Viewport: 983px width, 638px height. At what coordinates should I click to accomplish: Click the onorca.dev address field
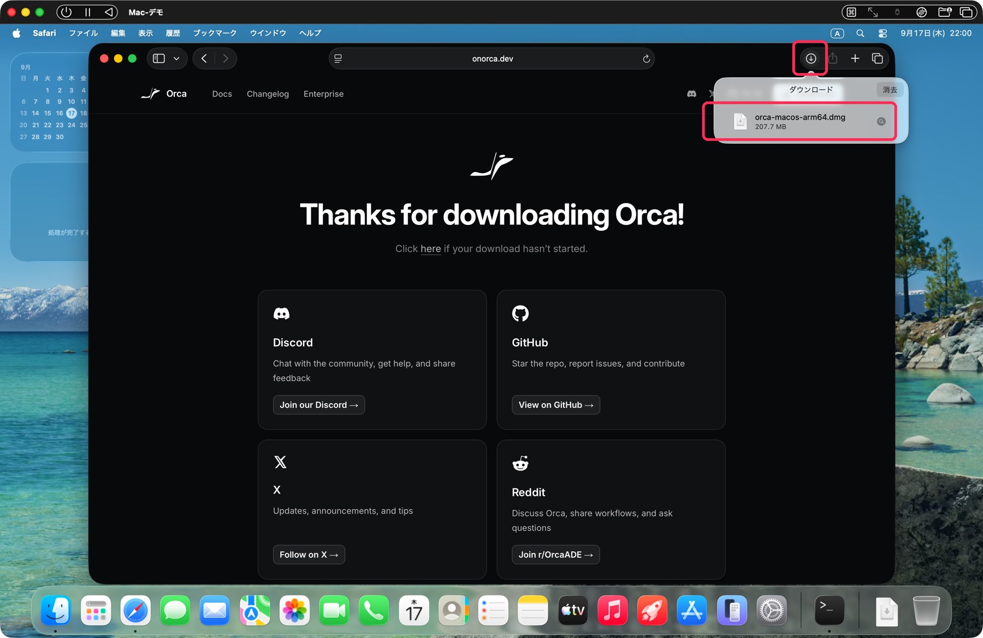click(492, 58)
